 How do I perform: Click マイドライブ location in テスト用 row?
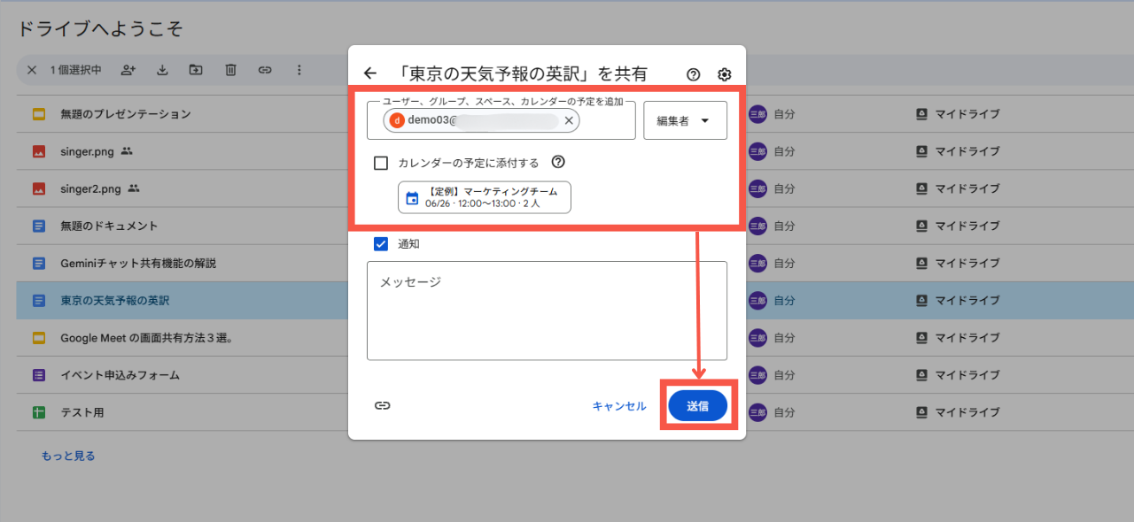point(967,412)
